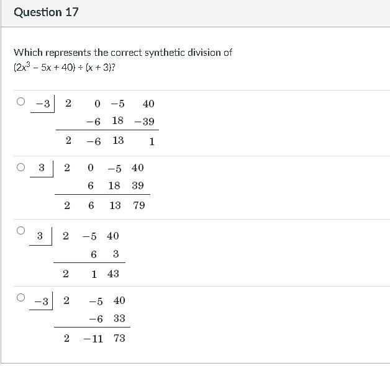Click the −3 divisor box in the first answer
Viewport: 390px width, 366px height.
coord(42,104)
